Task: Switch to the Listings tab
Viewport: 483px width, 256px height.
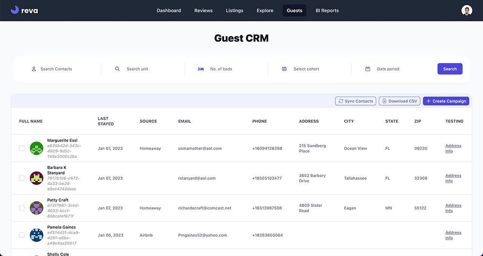Action: click(x=234, y=11)
